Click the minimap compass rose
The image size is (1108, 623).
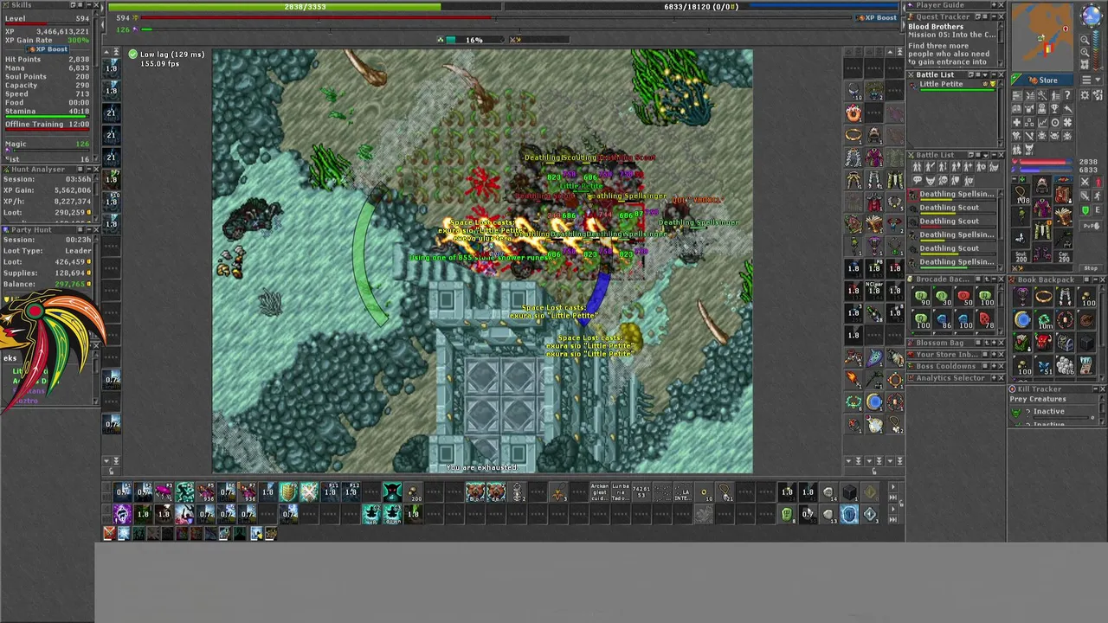click(x=1091, y=16)
